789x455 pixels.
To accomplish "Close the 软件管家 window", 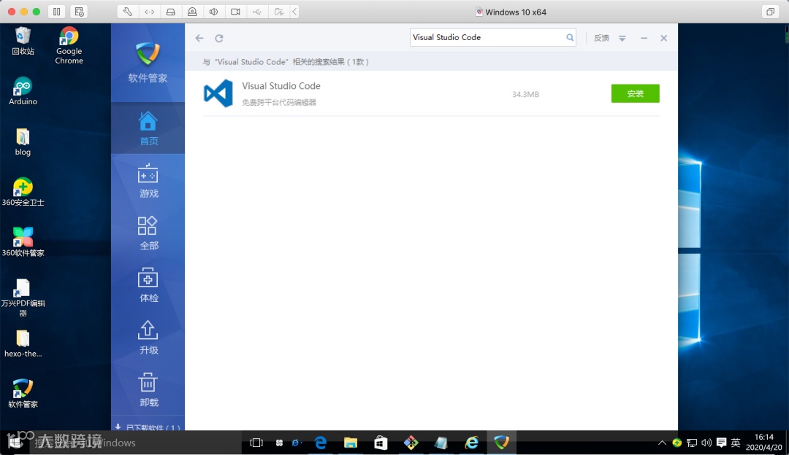I will click(x=663, y=38).
